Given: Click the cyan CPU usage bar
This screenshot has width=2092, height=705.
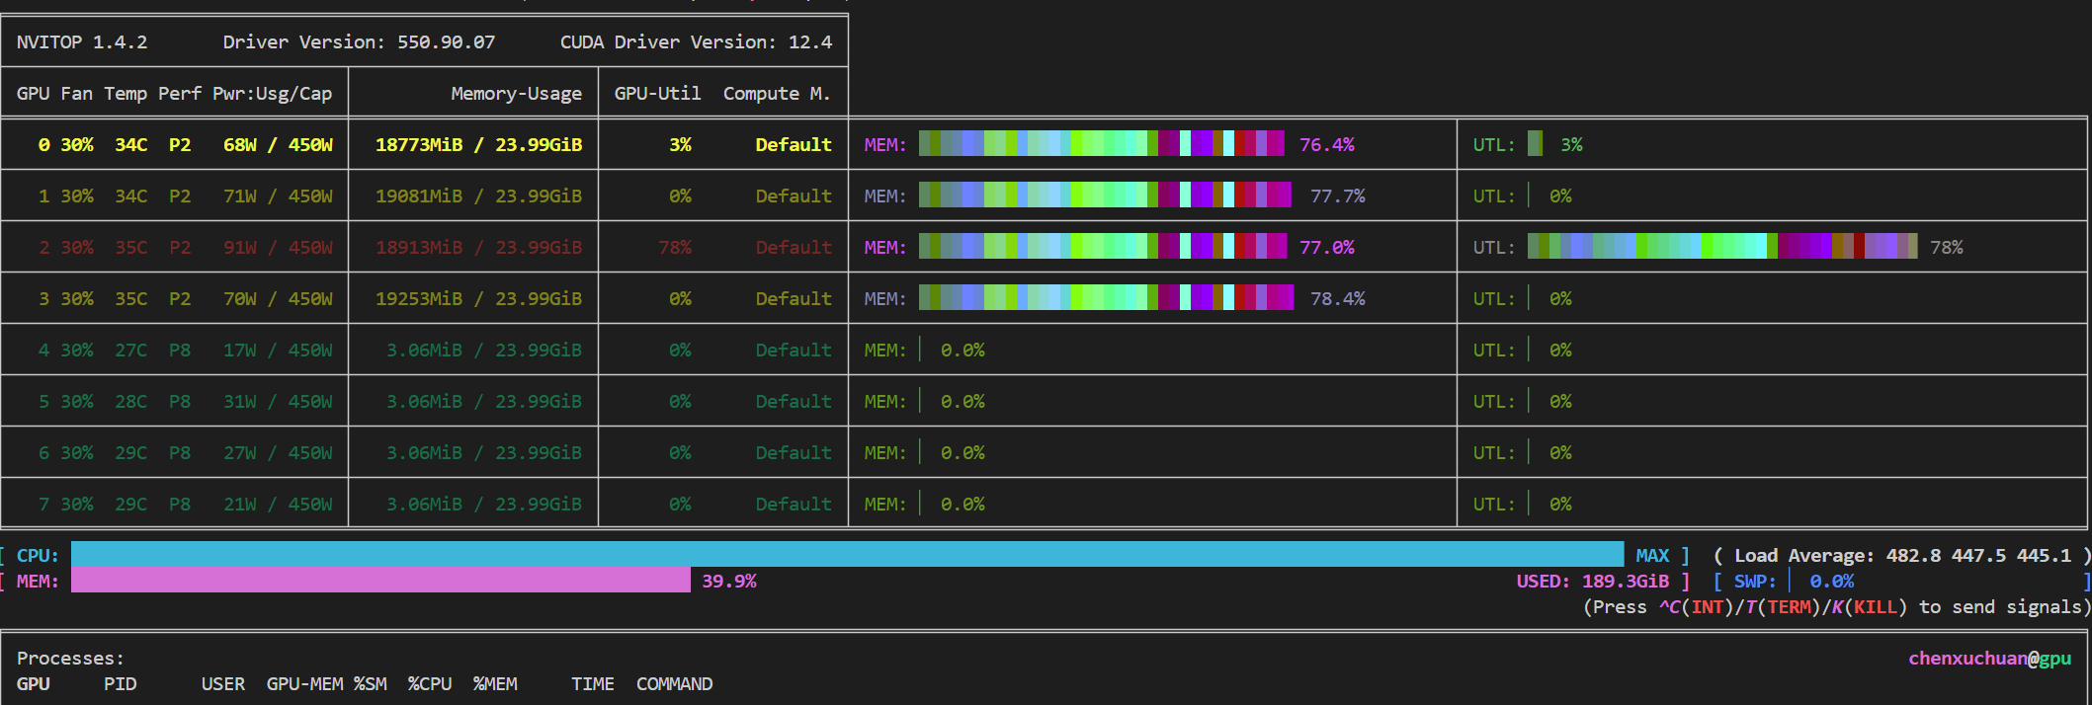Looking at the screenshot, I should pyautogui.click(x=847, y=555).
